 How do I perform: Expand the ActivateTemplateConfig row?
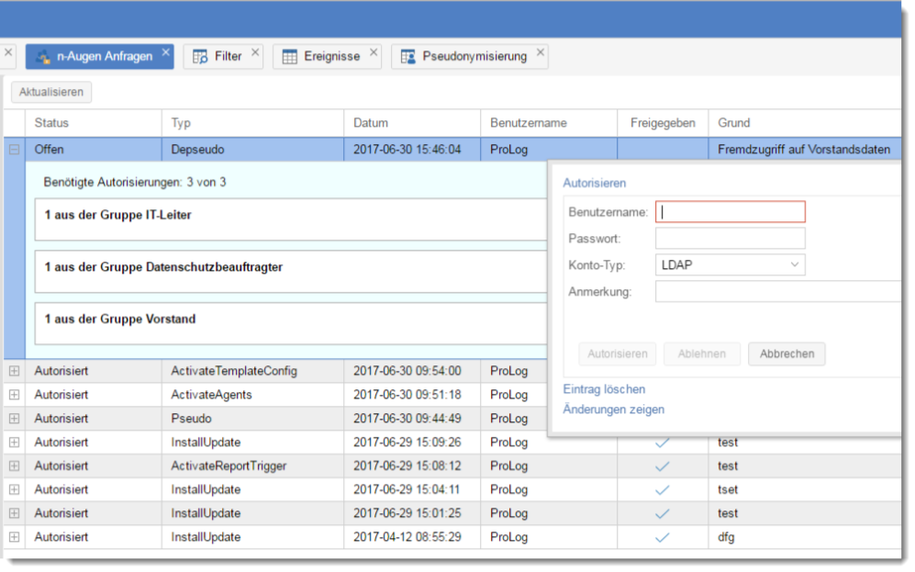click(x=14, y=371)
